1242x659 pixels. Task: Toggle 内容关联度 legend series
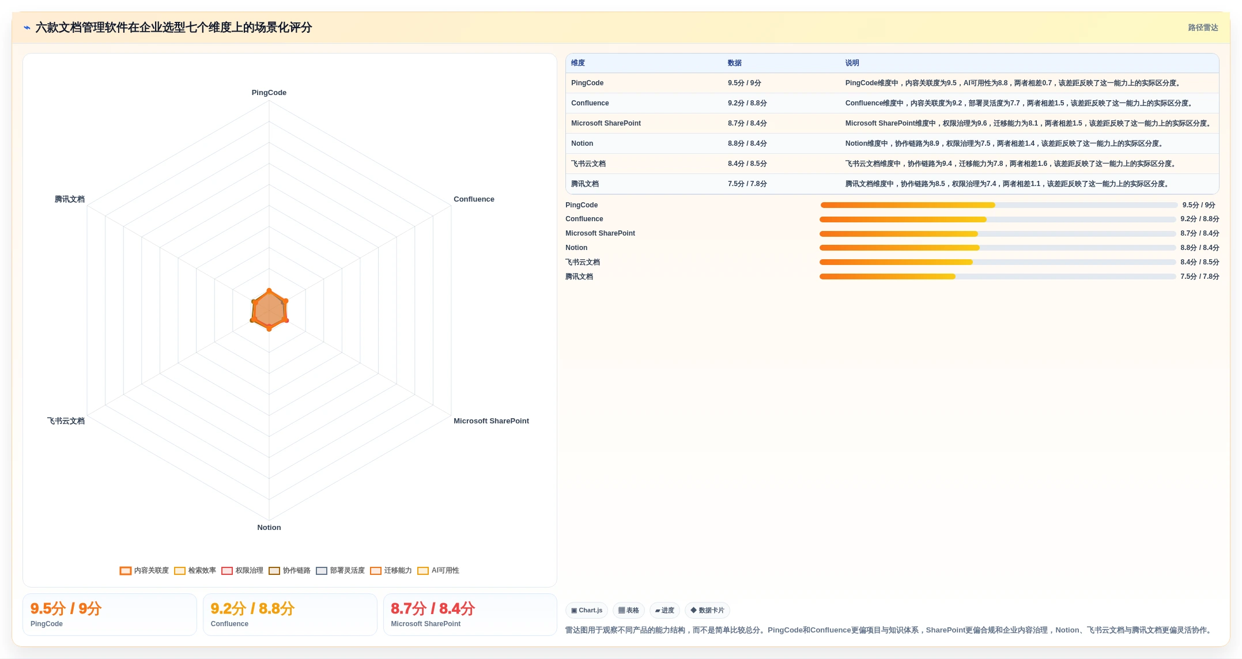click(144, 570)
